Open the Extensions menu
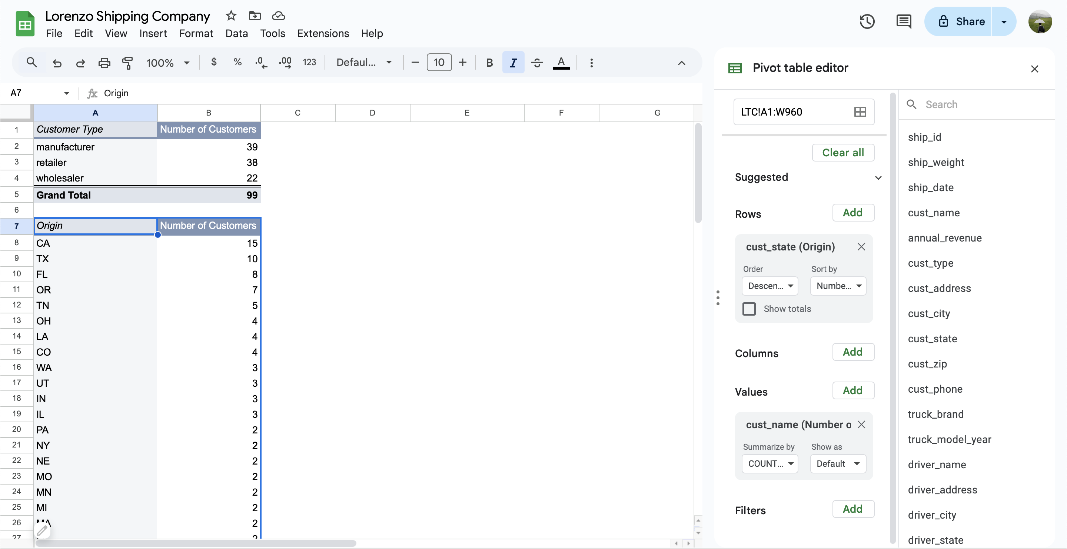1067x549 pixels. [323, 33]
